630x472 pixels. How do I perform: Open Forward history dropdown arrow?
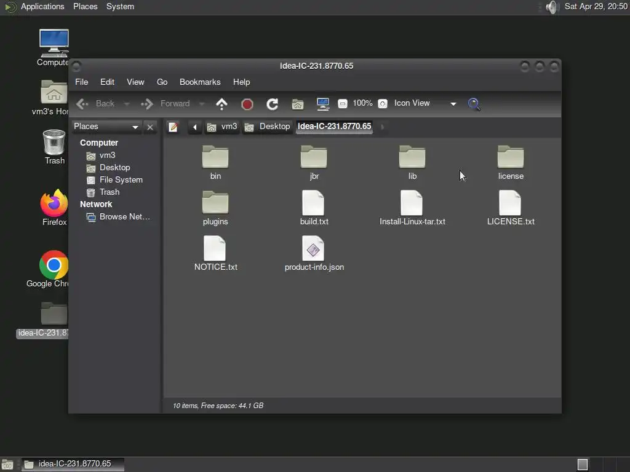pyautogui.click(x=202, y=104)
